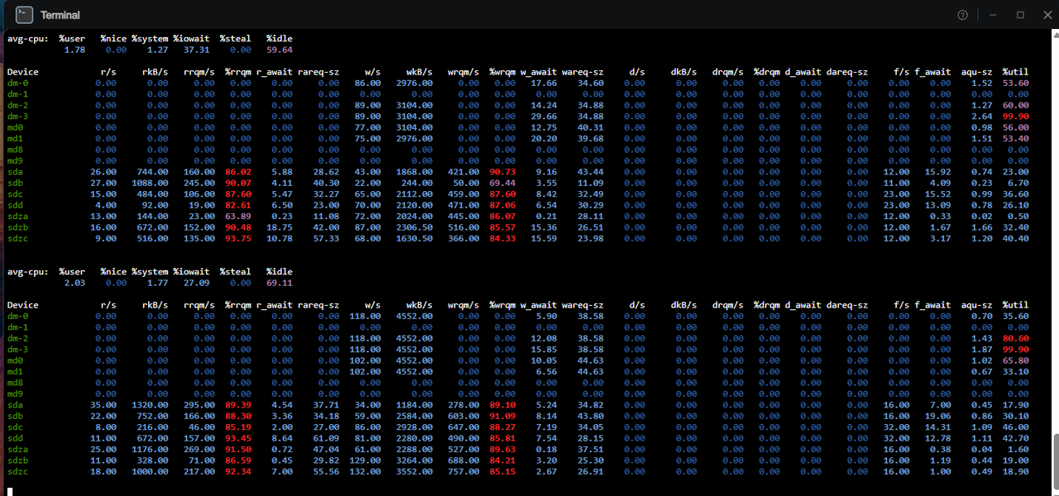The width and height of the screenshot is (1059, 496).
Task: Open the help question mark icon
Action: tap(962, 15)
